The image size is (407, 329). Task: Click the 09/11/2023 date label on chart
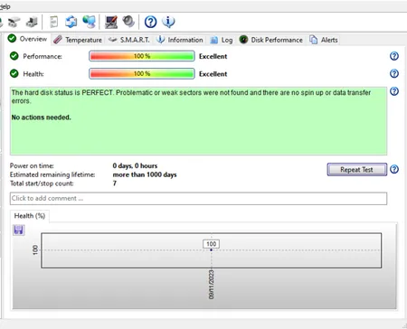tap(212, 285)
